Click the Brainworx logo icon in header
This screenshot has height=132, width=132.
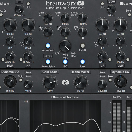[x=81, y=3]
